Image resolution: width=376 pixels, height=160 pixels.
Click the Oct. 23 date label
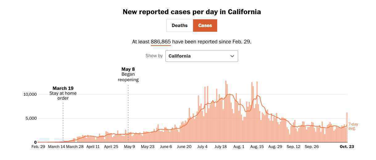tap(347, 147)
